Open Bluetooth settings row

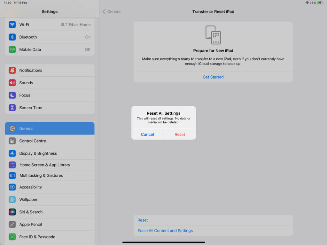[x=50, y=37]
